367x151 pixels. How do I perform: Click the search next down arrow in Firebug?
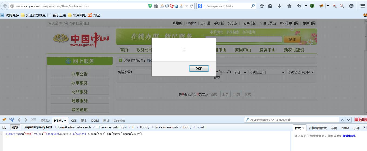(349, 120)
